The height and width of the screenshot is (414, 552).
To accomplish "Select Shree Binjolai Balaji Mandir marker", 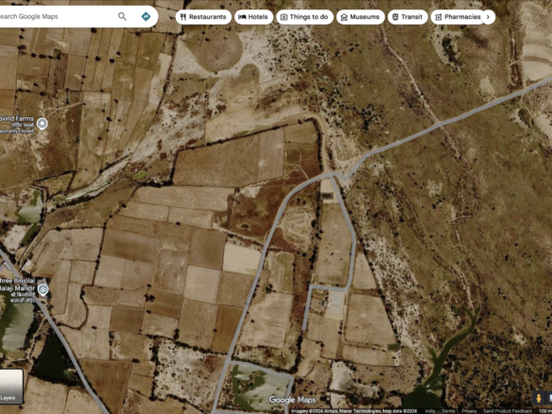I will (43, 289).
